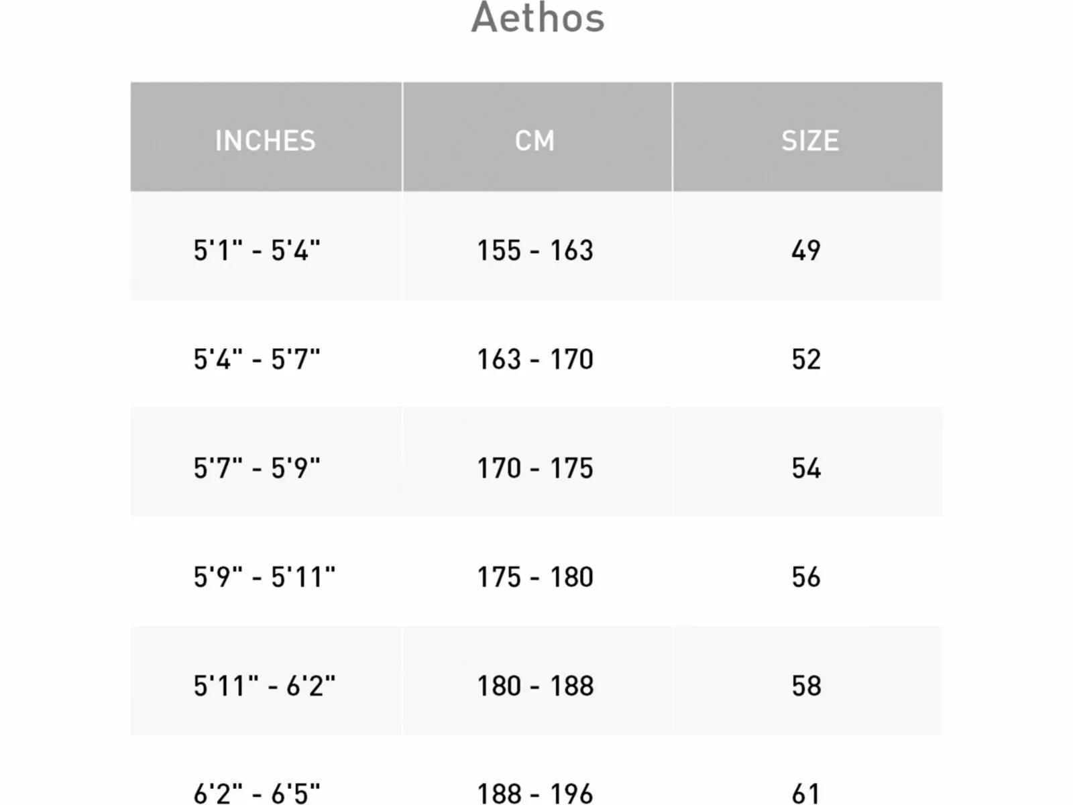The width and height of the screenshot is (1073, 805).
Task: Select the 5'1" - 5'4" height cell
Action: pos(257,250)
